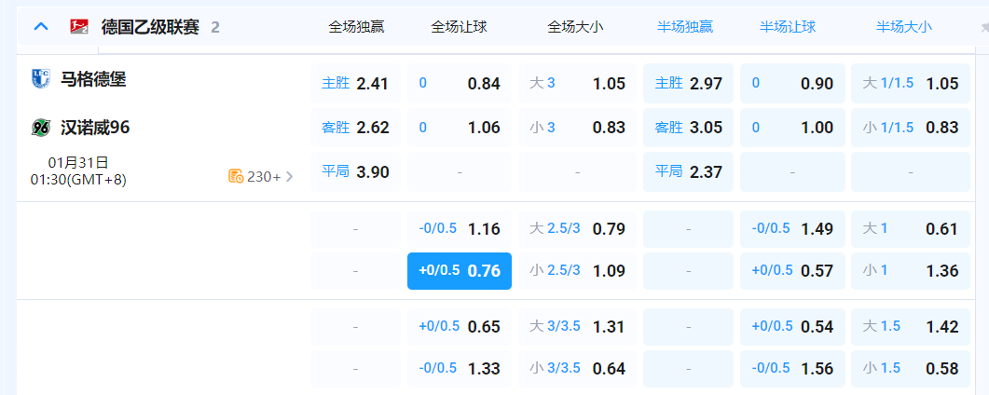Switch to 半场独赢 column tab

click(x=686, y=27)
